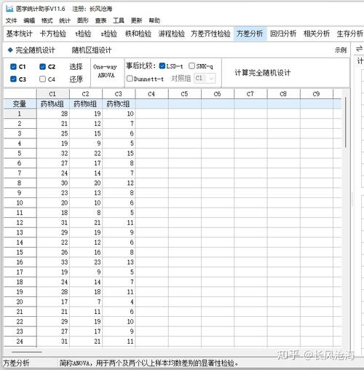The image size is (364, 370).
Task: Switch to z检验 tab
Action: pos(108,34)
